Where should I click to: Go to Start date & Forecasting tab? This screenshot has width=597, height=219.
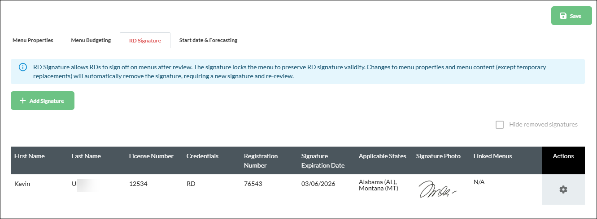pos(208,40)
